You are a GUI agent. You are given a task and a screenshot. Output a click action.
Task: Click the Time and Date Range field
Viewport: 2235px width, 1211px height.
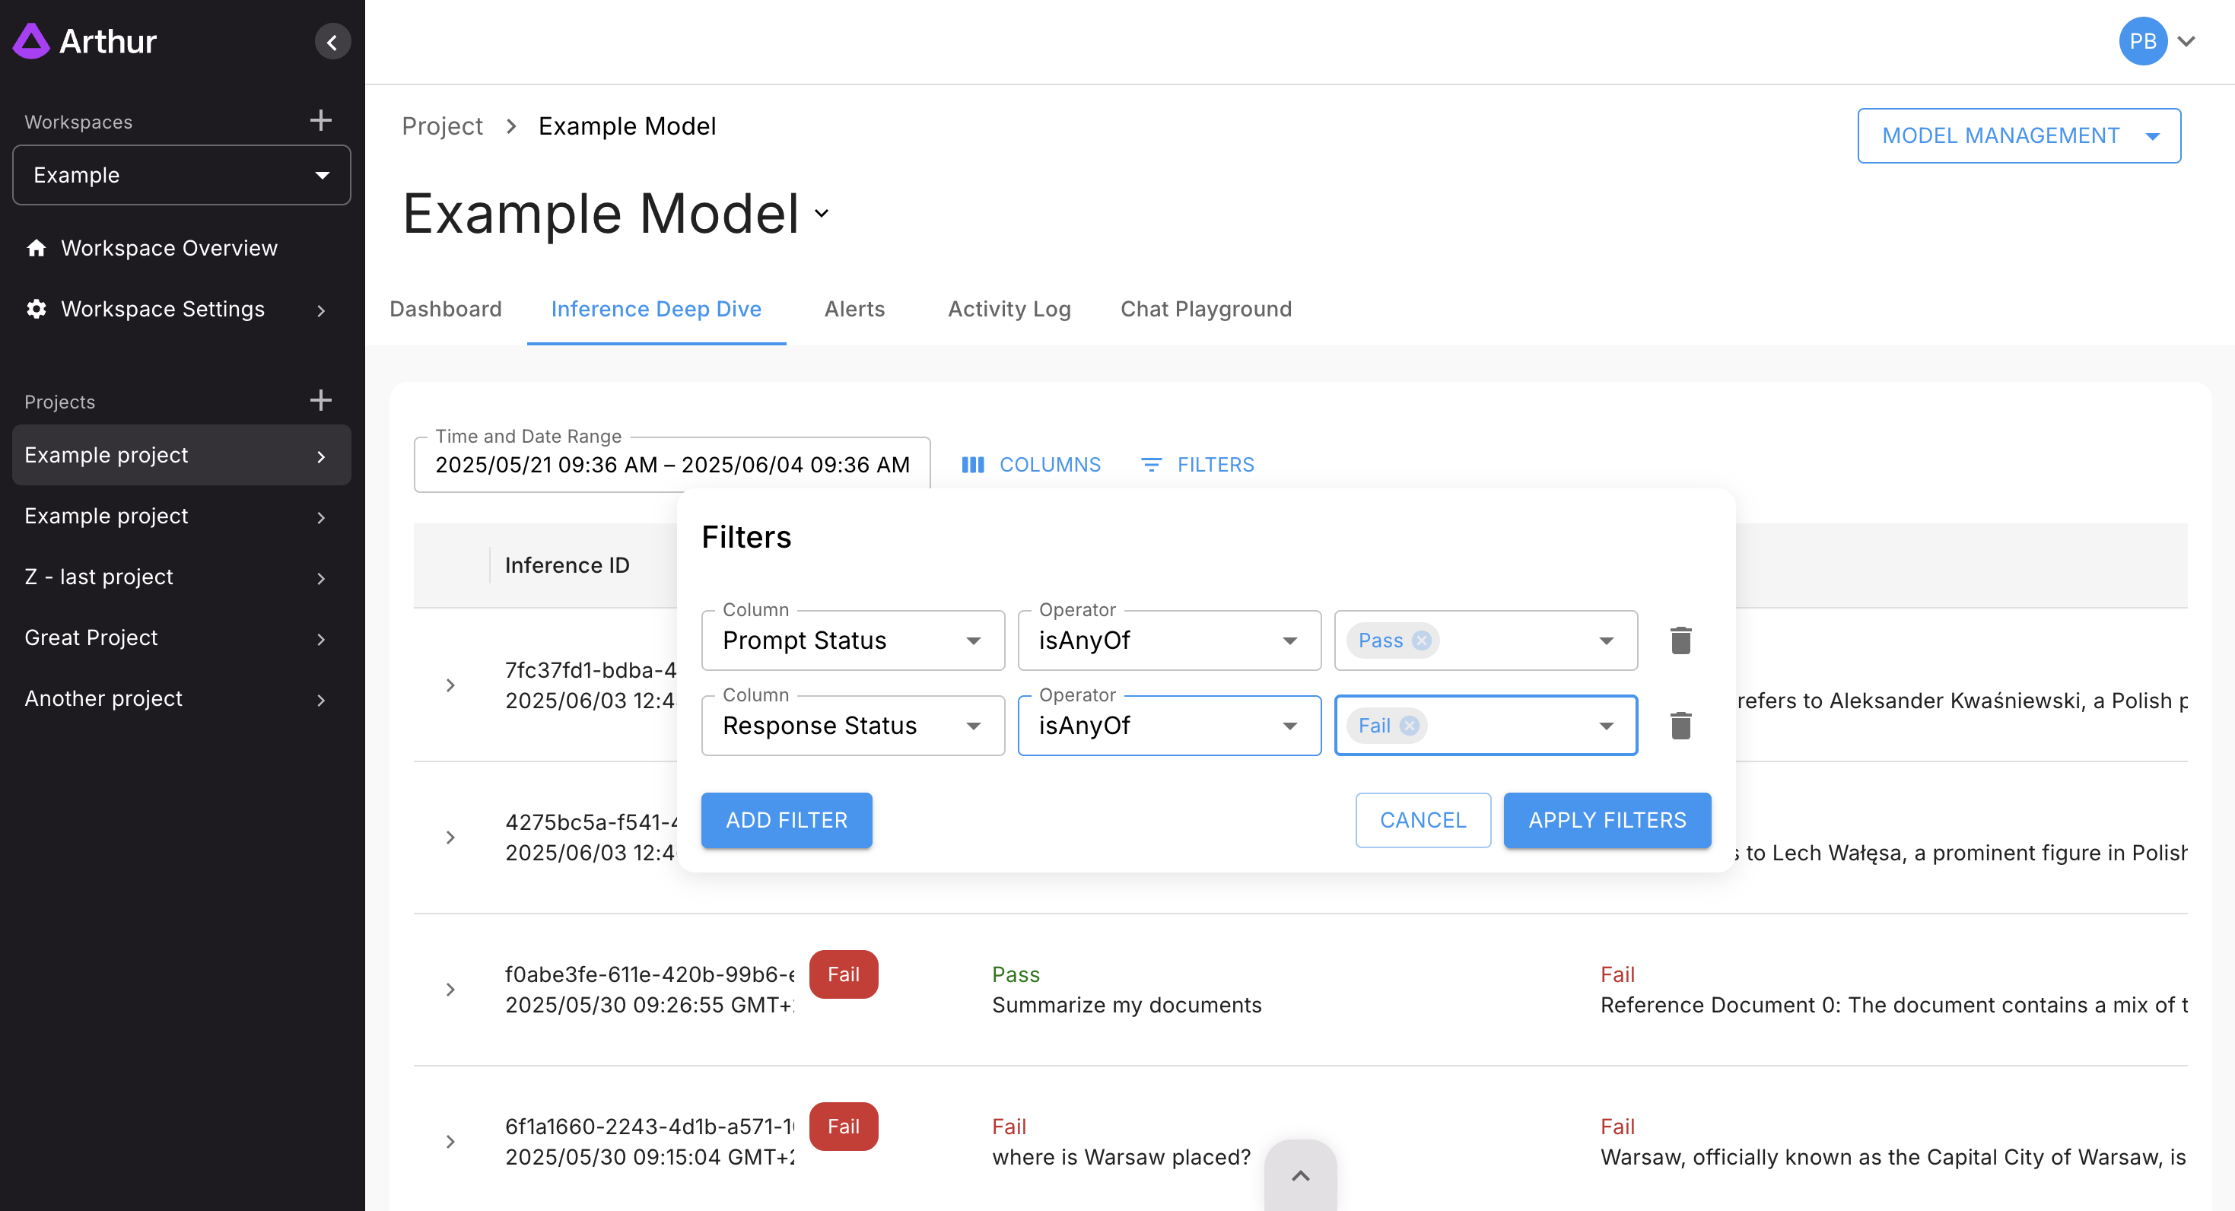pyautogui.click(x=672, y=465)
